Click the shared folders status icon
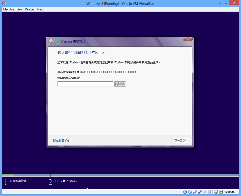 (204, 192)
